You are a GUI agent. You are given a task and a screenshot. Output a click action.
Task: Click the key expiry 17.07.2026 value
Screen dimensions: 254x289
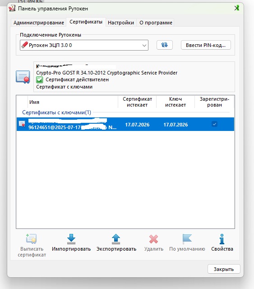pos(175,125)
